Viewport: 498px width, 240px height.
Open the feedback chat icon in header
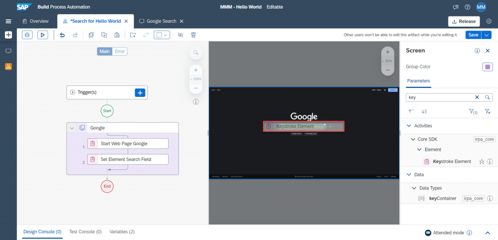(456, 7)
